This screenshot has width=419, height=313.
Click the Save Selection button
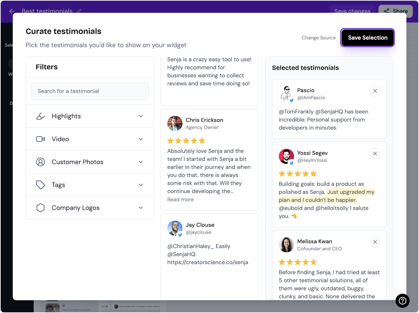point(367,38)
